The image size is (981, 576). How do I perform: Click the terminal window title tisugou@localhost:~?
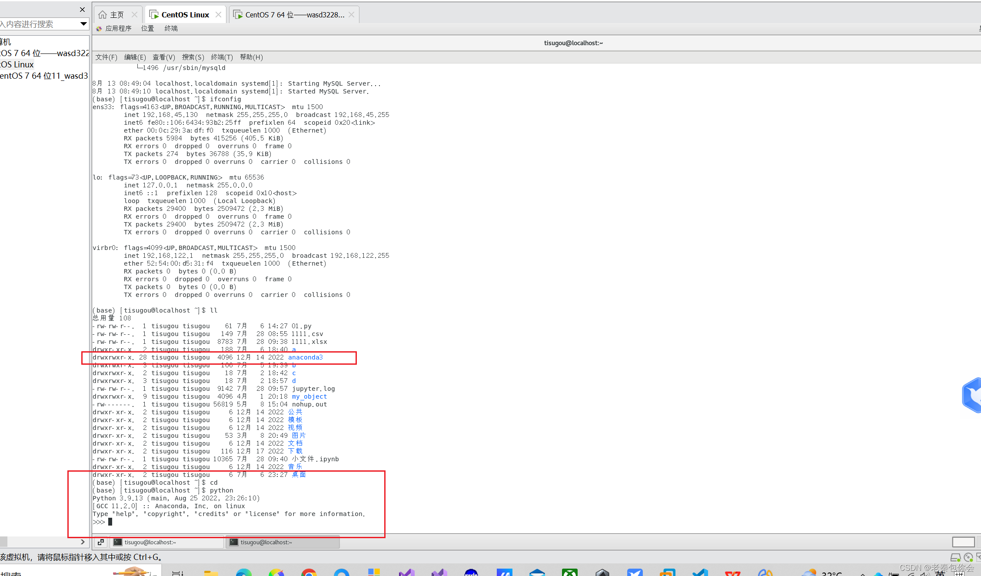tap(573, 43)
